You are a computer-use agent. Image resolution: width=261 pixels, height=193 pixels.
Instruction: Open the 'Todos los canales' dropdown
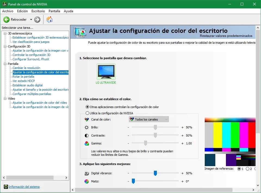(166, 119)
